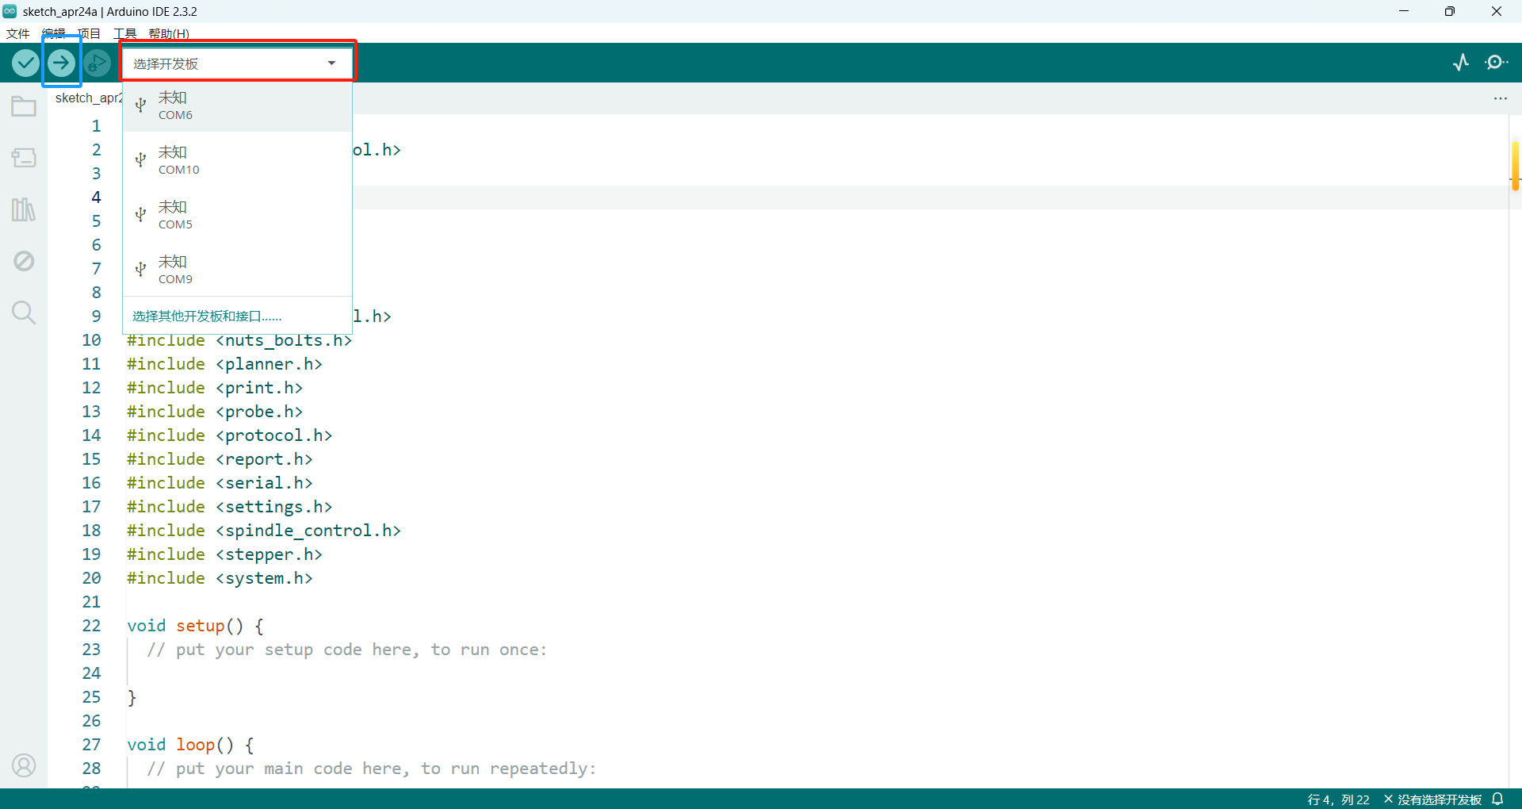Image resolution: width=1522 pixels, height=809 pixels.
Task: Open the editor tab more-options menu
Action: tap(1501, 98)
